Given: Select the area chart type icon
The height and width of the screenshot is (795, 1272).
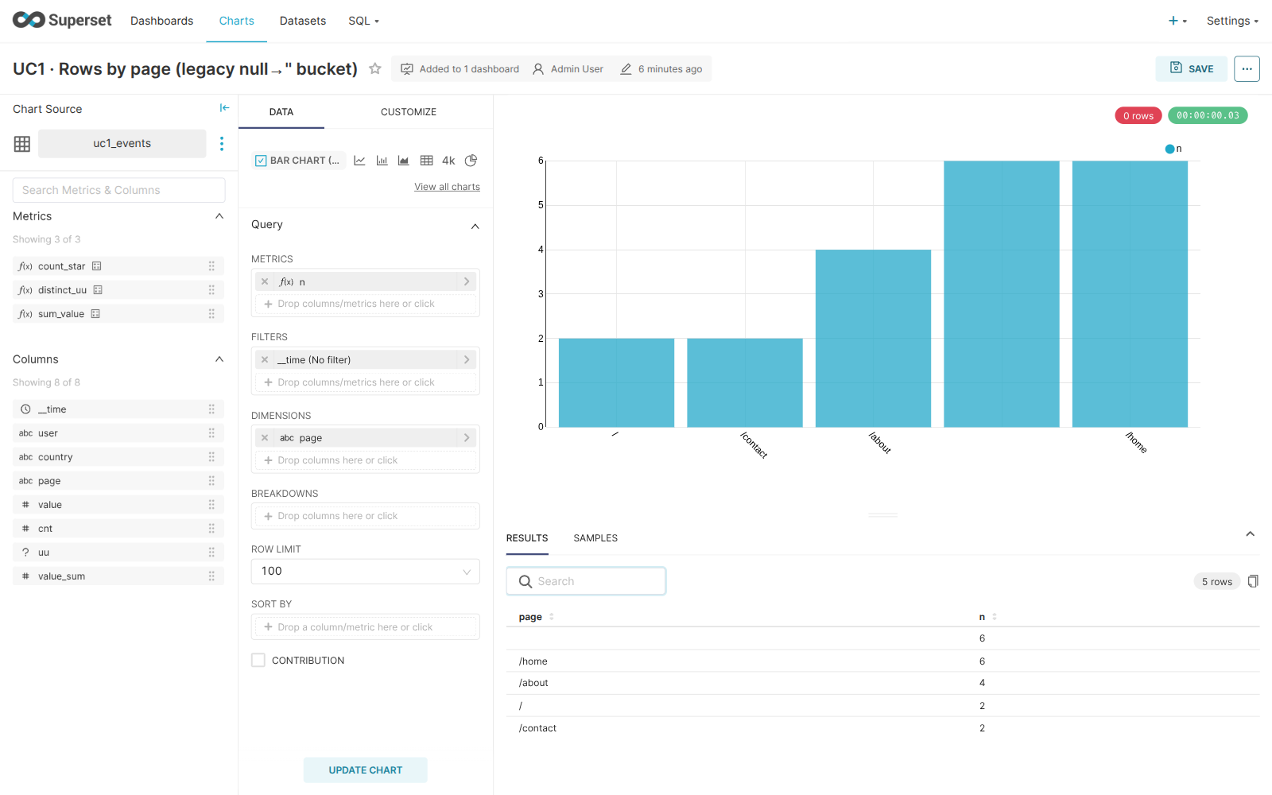Looking at the screenshot, I should click(404, 161).
